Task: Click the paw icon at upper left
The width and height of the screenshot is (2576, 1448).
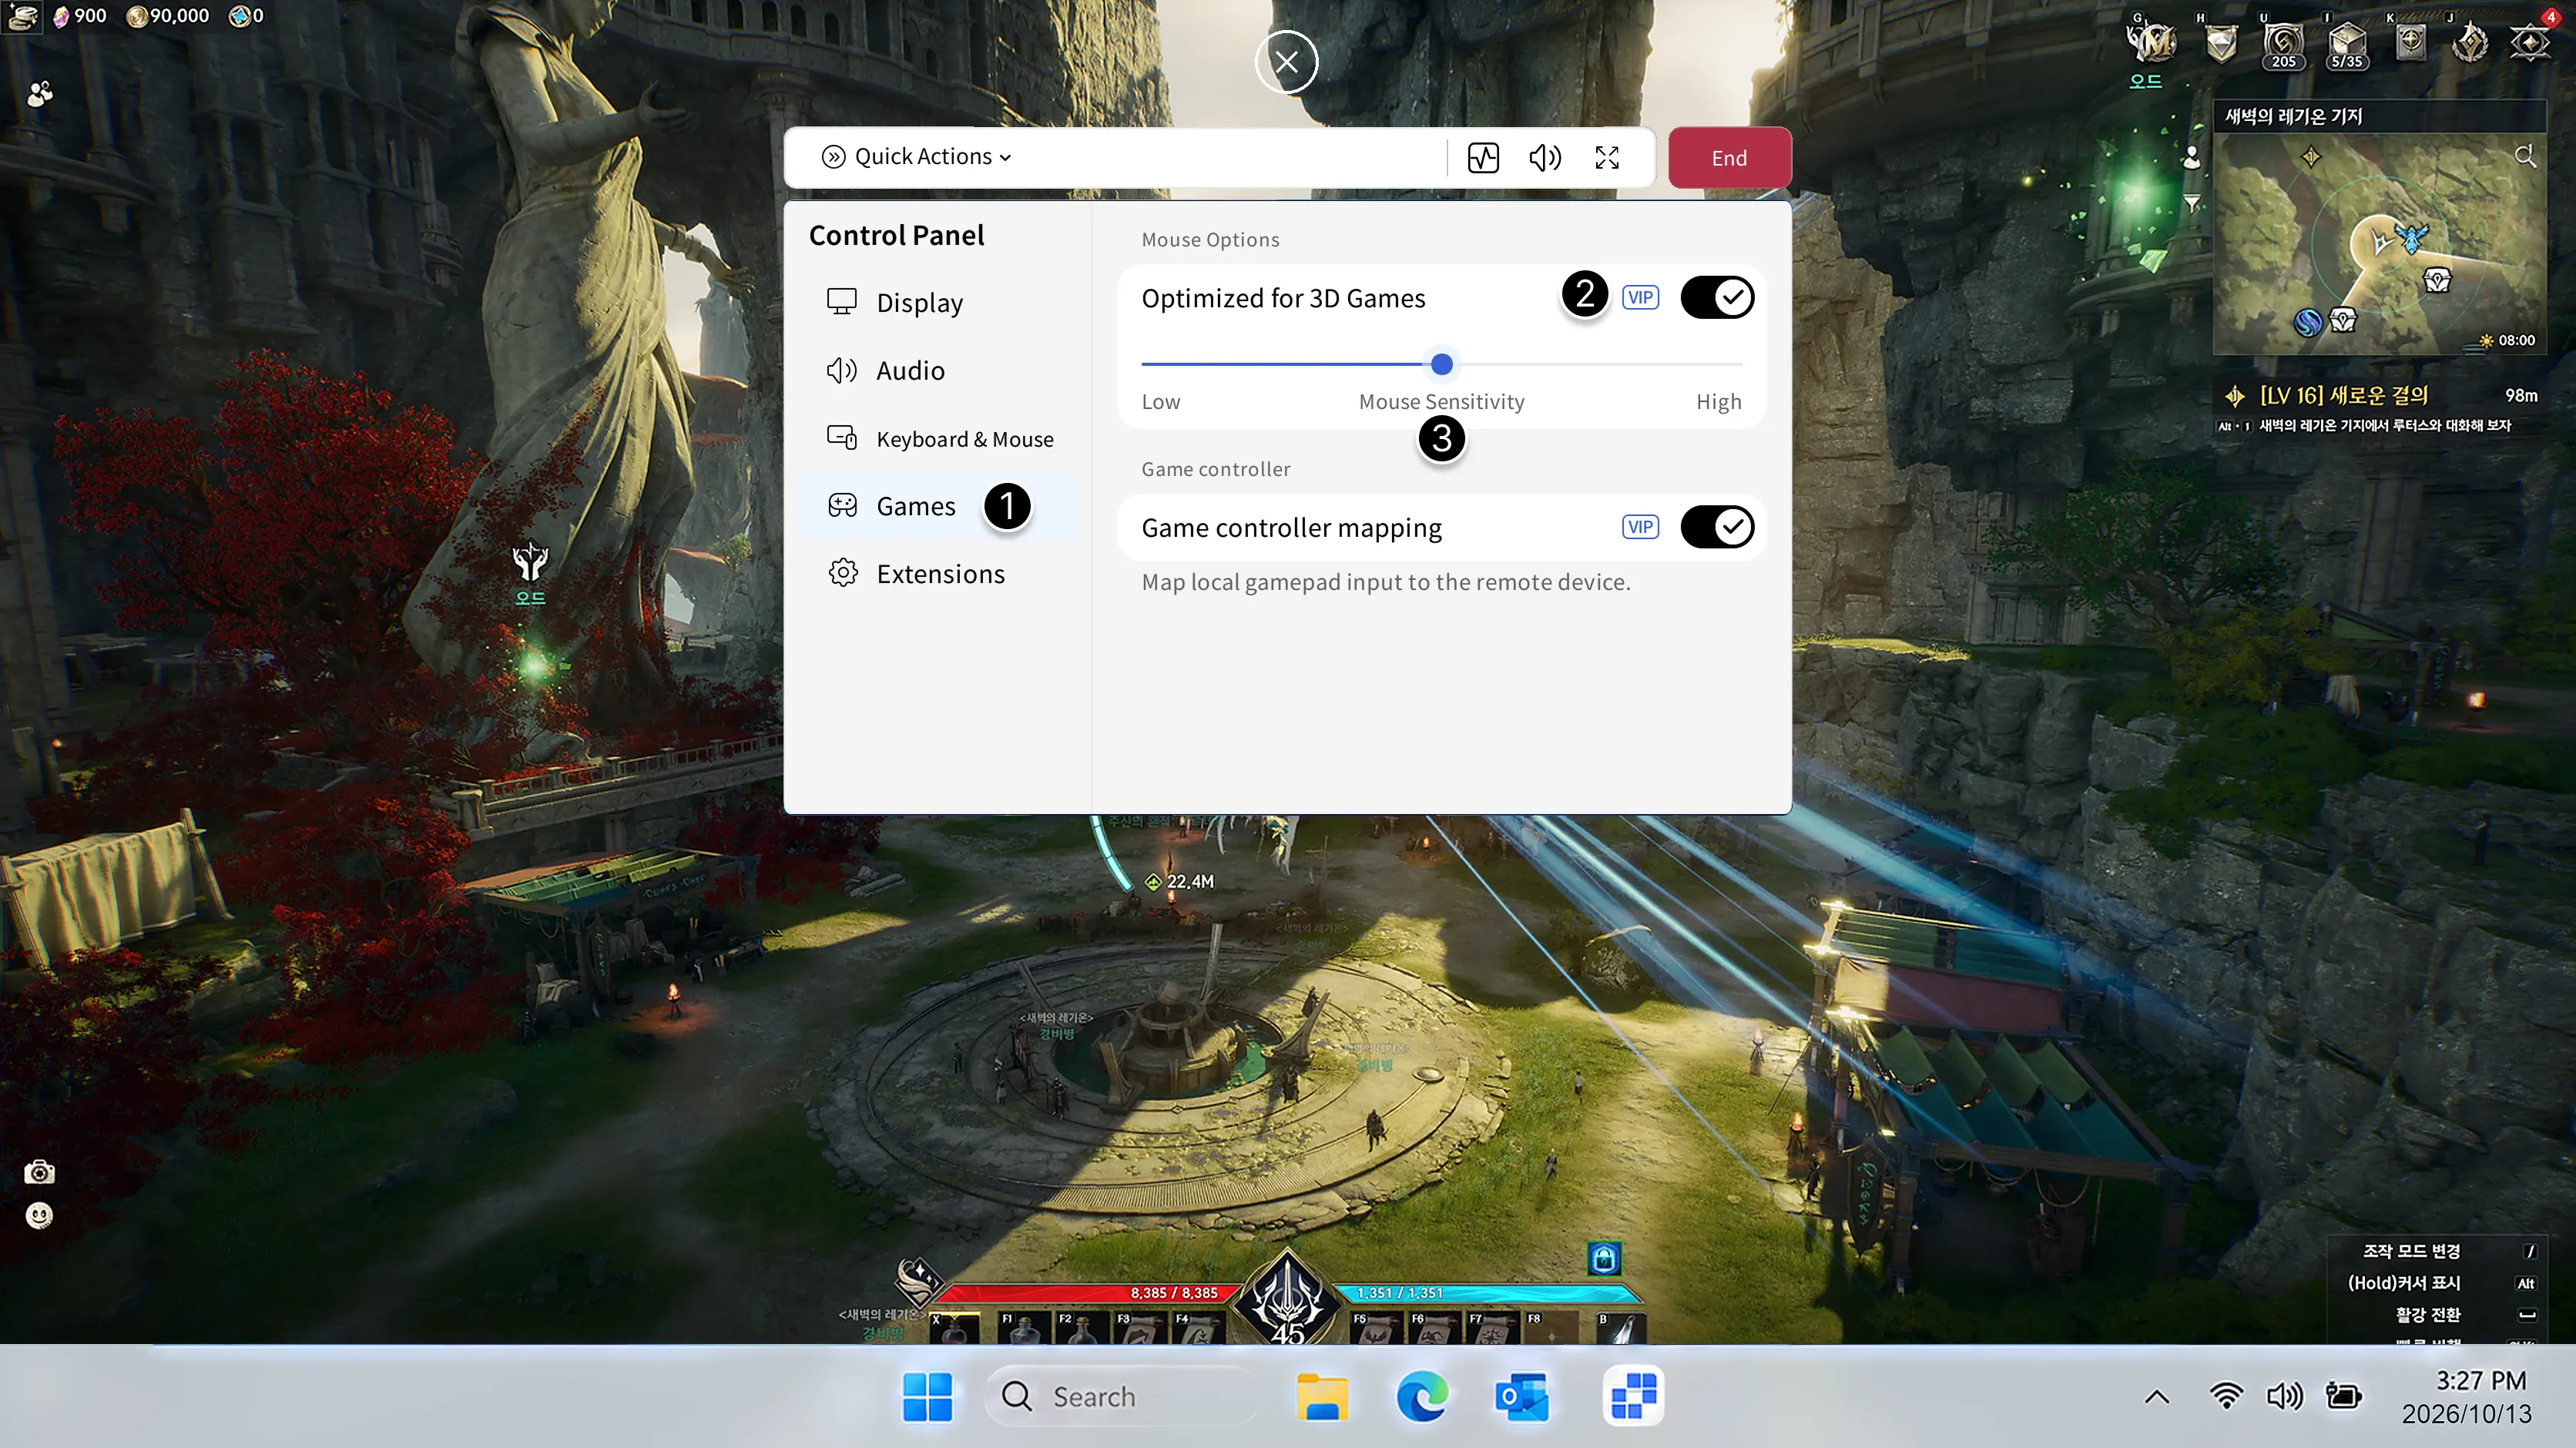Action: 39,94
